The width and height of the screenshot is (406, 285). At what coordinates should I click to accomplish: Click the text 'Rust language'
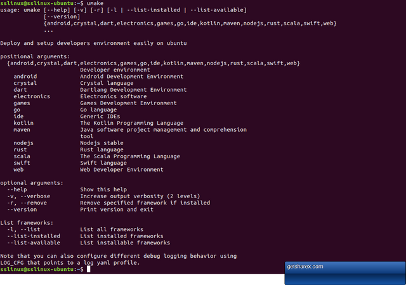101,149
